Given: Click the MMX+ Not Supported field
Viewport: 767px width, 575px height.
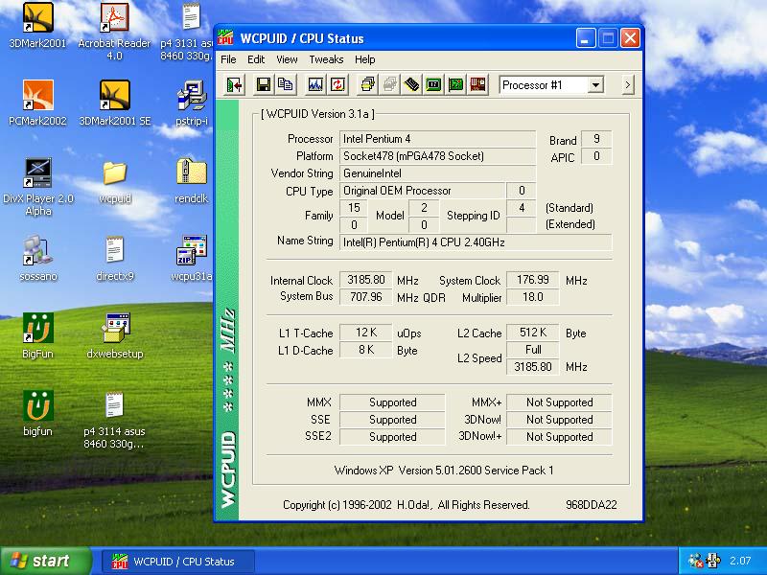Looking at the screenshot, I should point(559,402).
